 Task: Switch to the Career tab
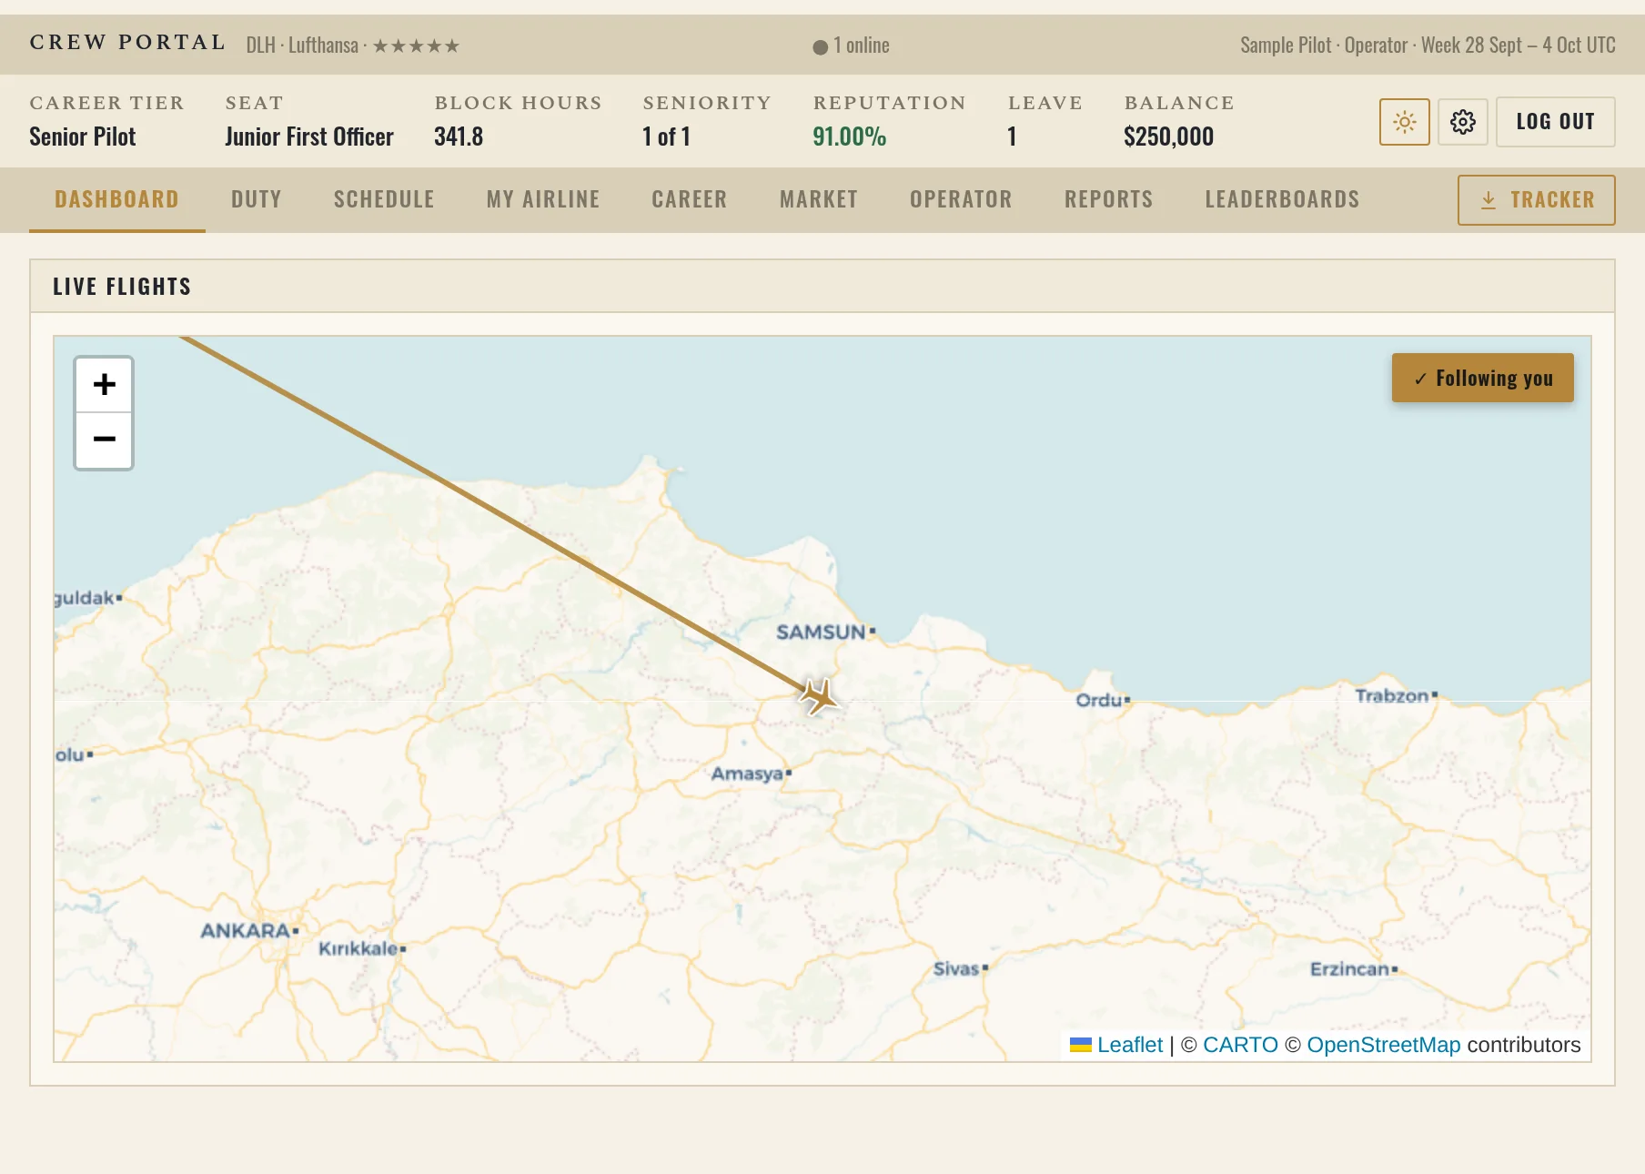click(x=689, y=199)
